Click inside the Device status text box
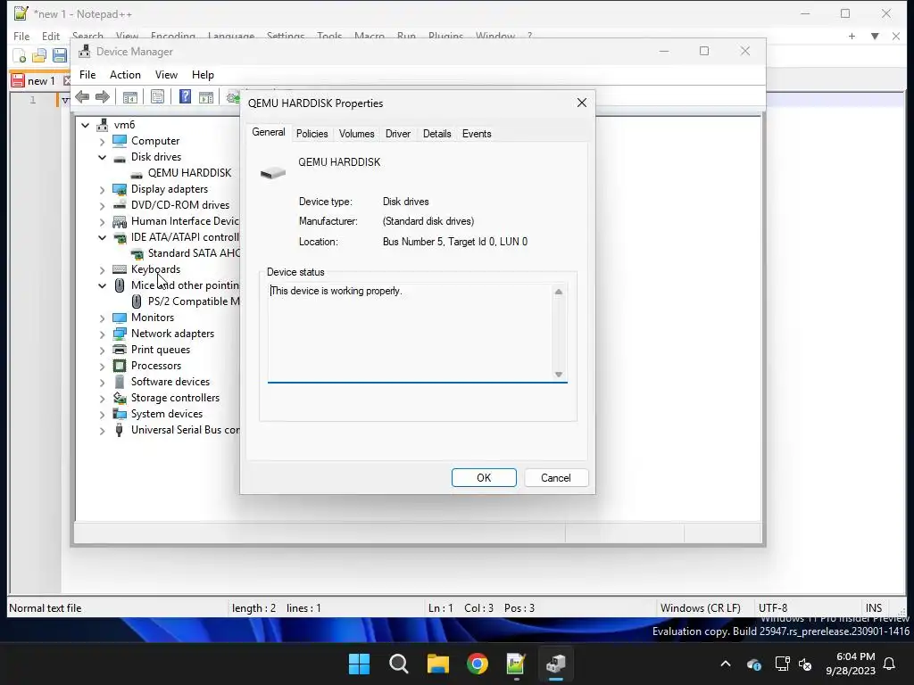Screen dimensions: 914x685 (x=410, y=333)
